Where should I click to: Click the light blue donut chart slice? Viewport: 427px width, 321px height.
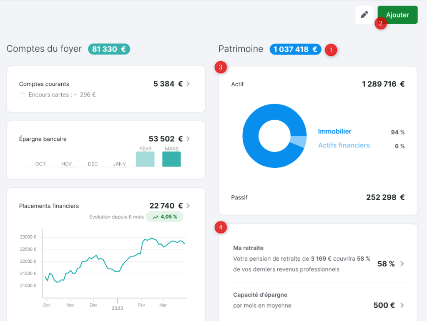pos(299,142)
